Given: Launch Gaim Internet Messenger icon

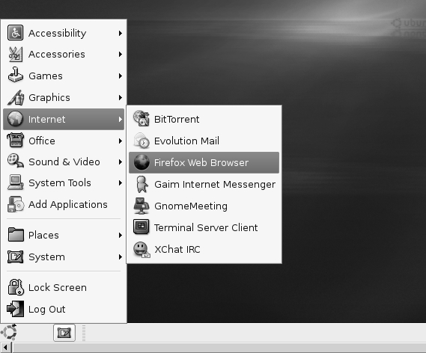Looking at the screenshot, I should pos(142,184).
